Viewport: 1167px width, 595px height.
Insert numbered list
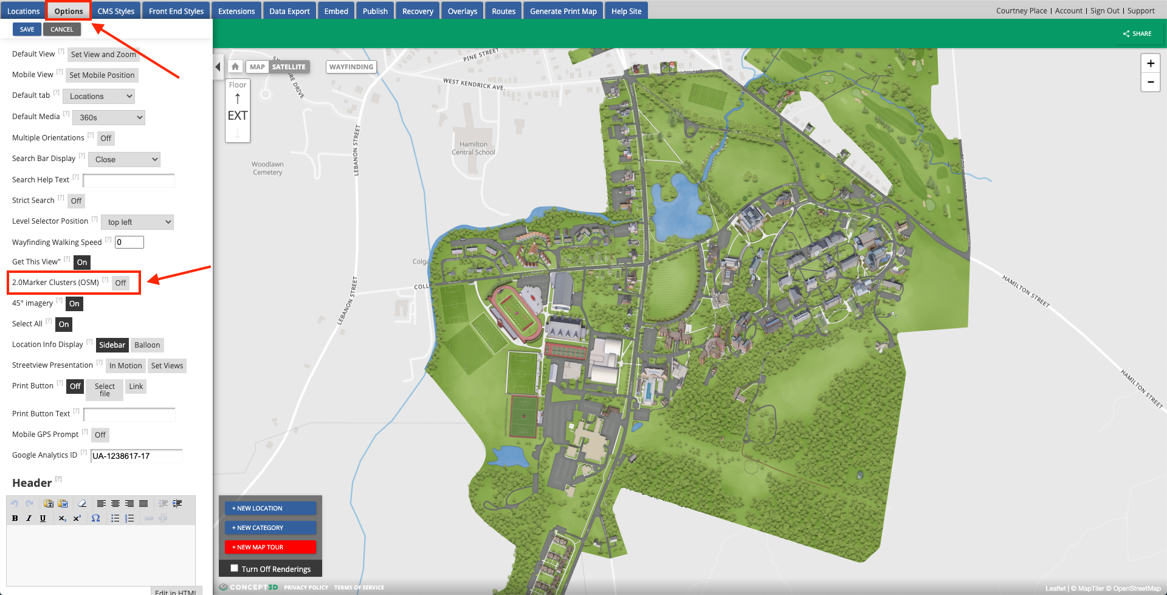point(129,518)
